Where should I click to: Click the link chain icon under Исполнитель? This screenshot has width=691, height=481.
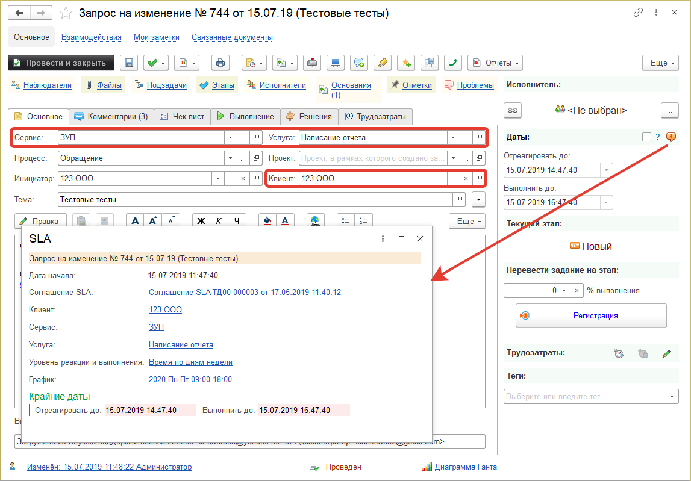(x=513, y=110)
